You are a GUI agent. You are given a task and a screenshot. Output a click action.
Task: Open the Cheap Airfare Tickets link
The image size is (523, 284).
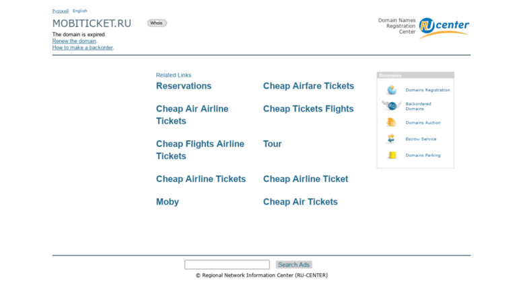click(308, 86)
